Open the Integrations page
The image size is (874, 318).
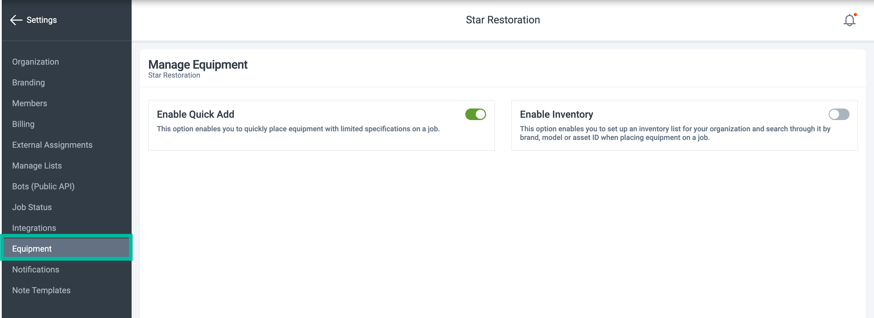click(34, 228)
